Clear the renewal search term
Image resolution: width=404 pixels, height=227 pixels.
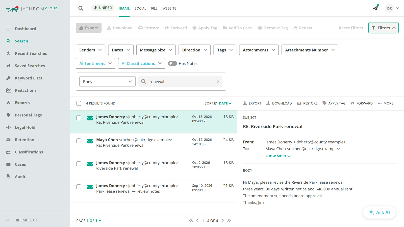click(x=218, y=82)
